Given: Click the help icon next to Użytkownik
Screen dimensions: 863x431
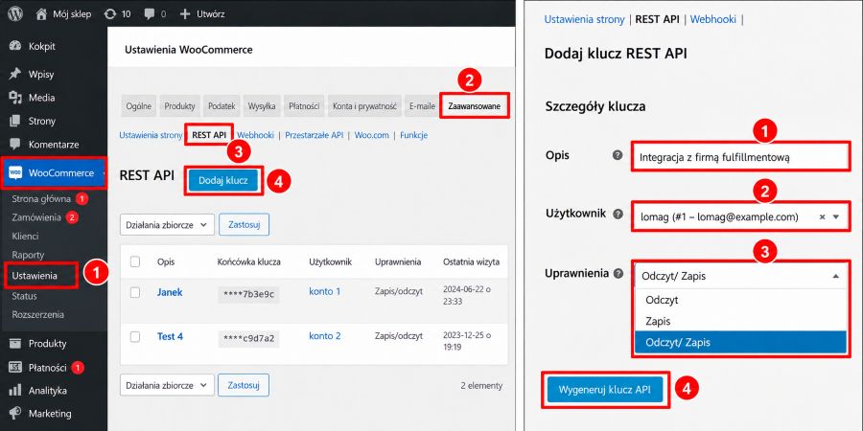Looking at the screenshot, I should (618, 214).
